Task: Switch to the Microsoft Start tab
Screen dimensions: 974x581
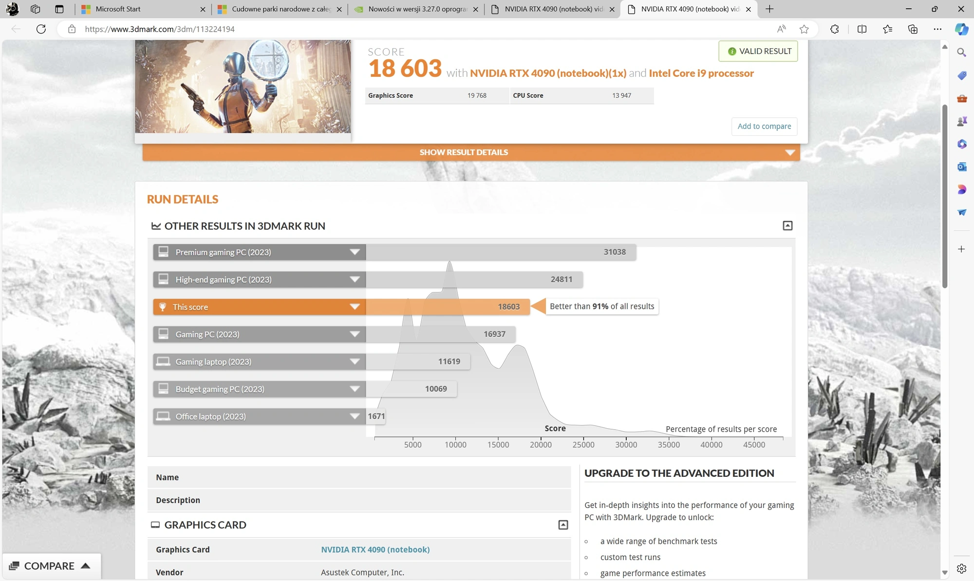Action: point(143,9)
